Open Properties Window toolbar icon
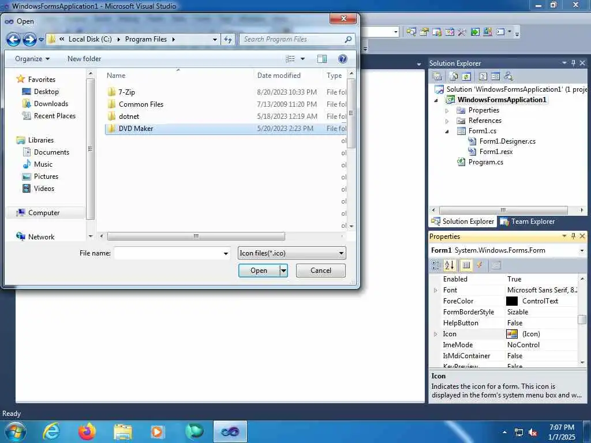591x443 pixels. [x=424, y=32]
